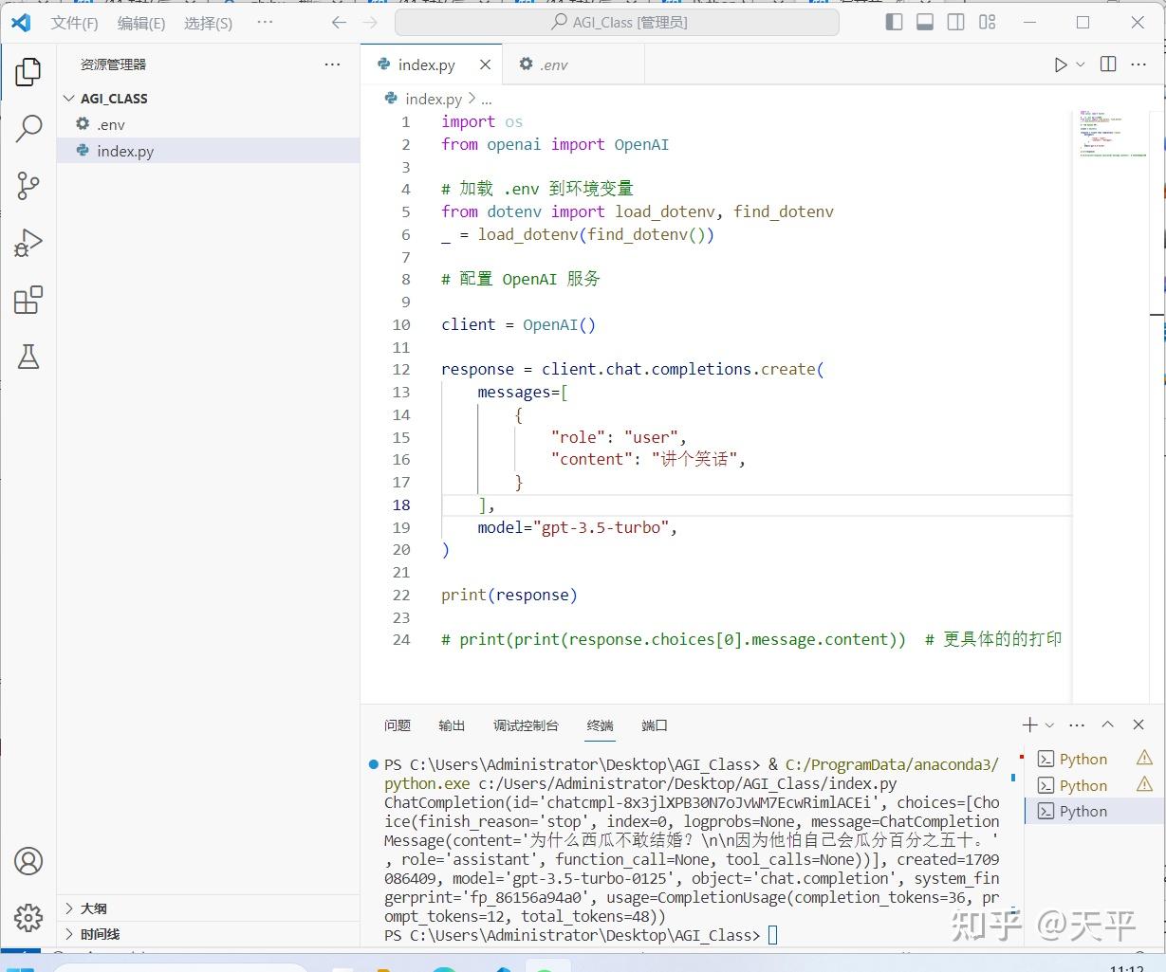Screen dimensions: 1166x972
Task: Switch to the .env editor tab
Action: pyautogui.click(x=551, y=64)
